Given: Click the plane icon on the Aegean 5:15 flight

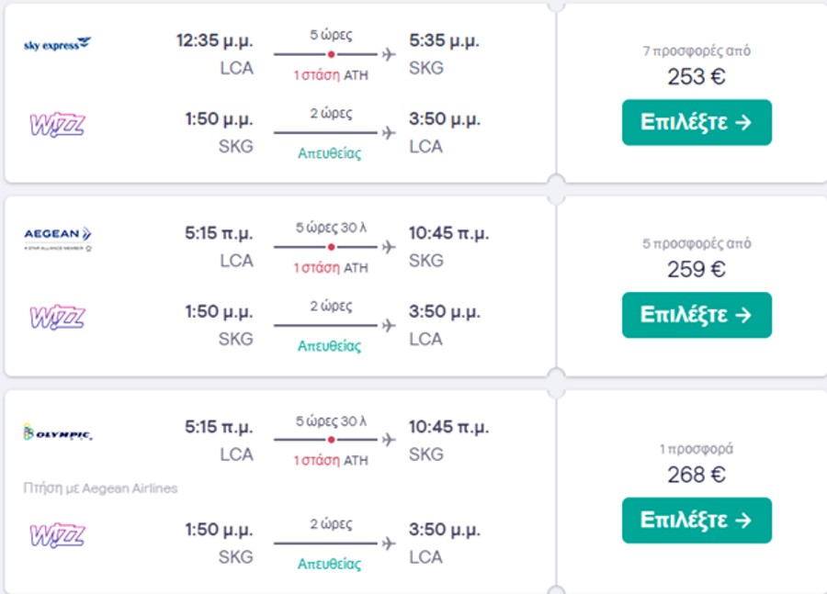Looking at the screenshot, I should tap(389, 247).
